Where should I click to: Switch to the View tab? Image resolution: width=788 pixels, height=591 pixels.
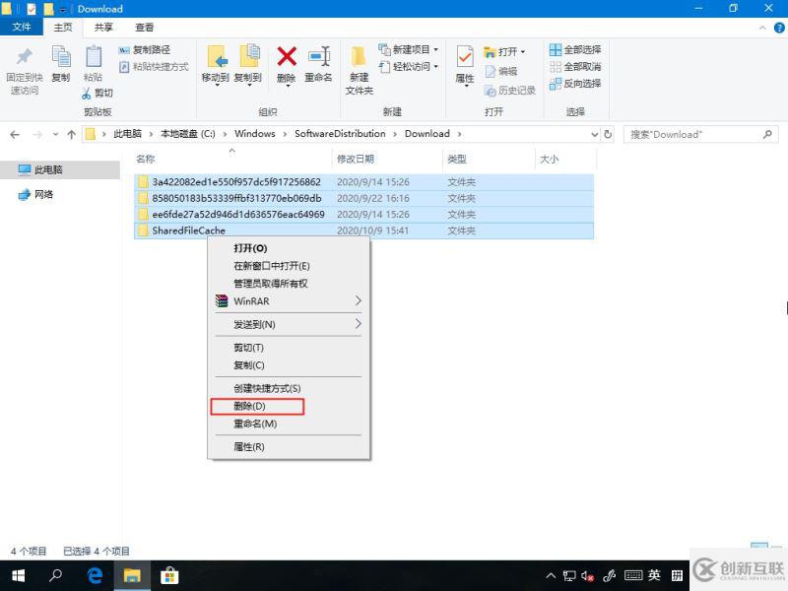tap(144, 28)
